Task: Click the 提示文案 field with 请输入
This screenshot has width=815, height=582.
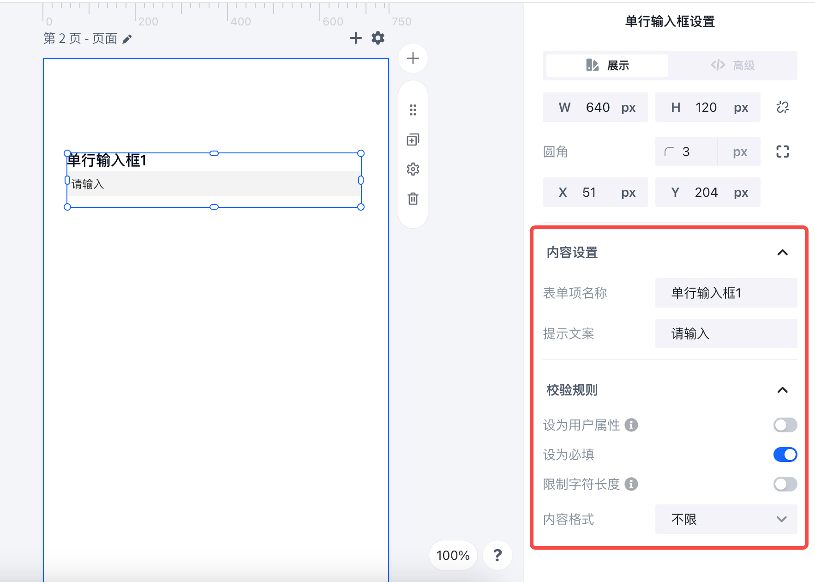Action: pyautogui.click(x=726, y=333)
